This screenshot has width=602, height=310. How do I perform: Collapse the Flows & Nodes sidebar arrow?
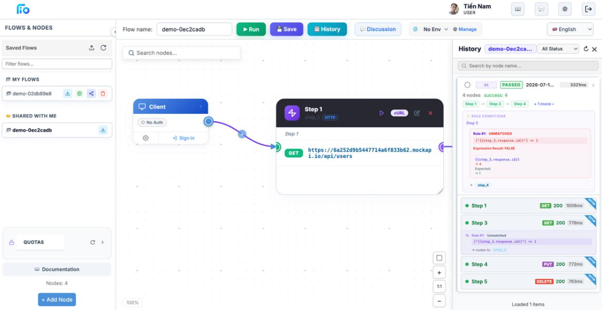point(113,32)
